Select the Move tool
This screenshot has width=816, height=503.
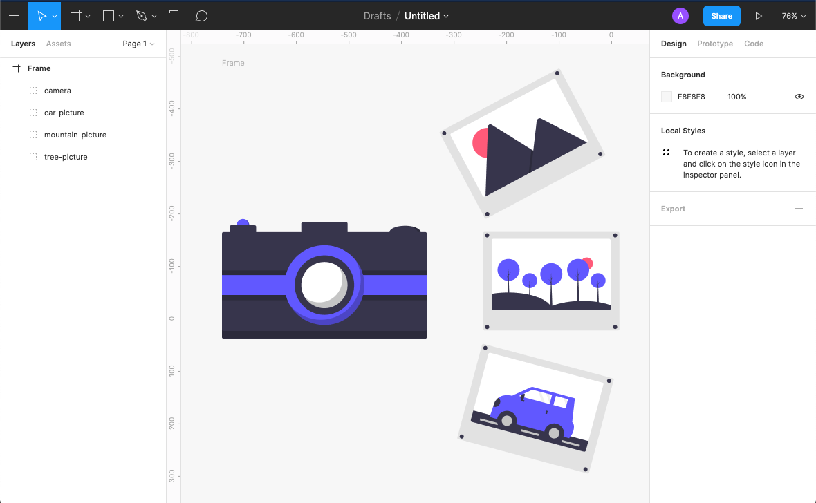coord(41,15)
